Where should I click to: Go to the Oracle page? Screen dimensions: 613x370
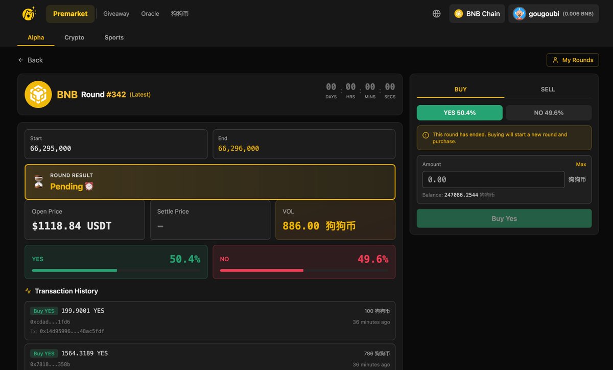pos(150,14)
